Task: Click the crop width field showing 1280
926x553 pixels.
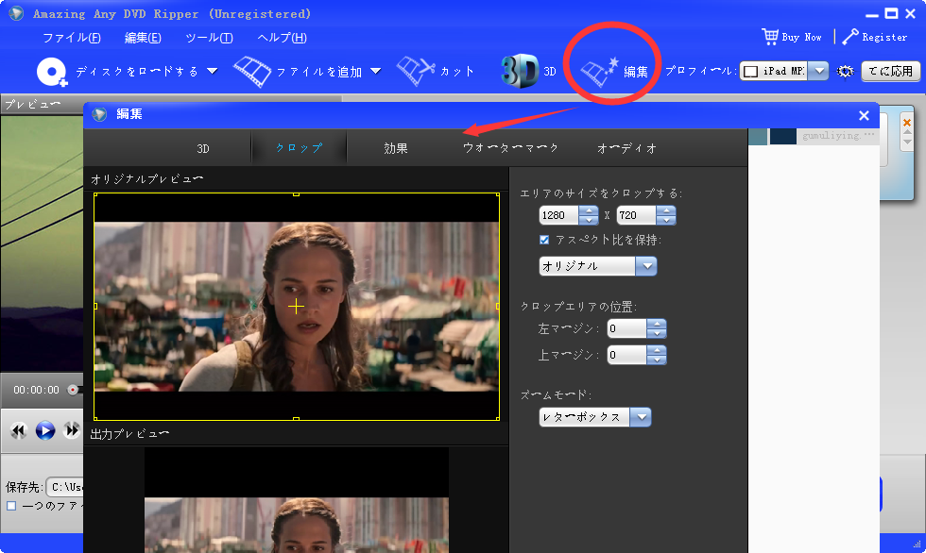Action: pyautogui.click(x=559, y=215)
